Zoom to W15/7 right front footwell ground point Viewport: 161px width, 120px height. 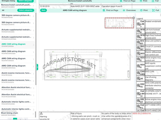[138, 36]
